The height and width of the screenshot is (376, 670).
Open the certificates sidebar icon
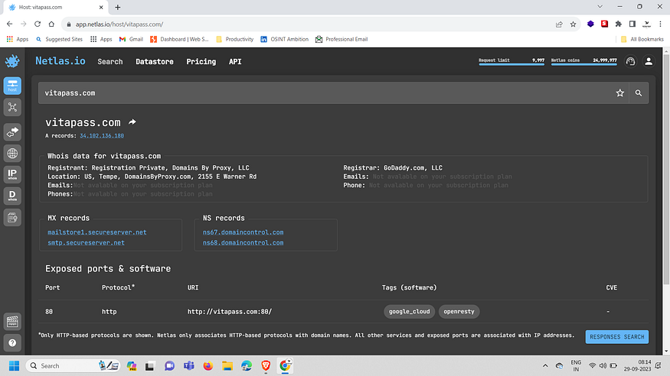point(12,218)
